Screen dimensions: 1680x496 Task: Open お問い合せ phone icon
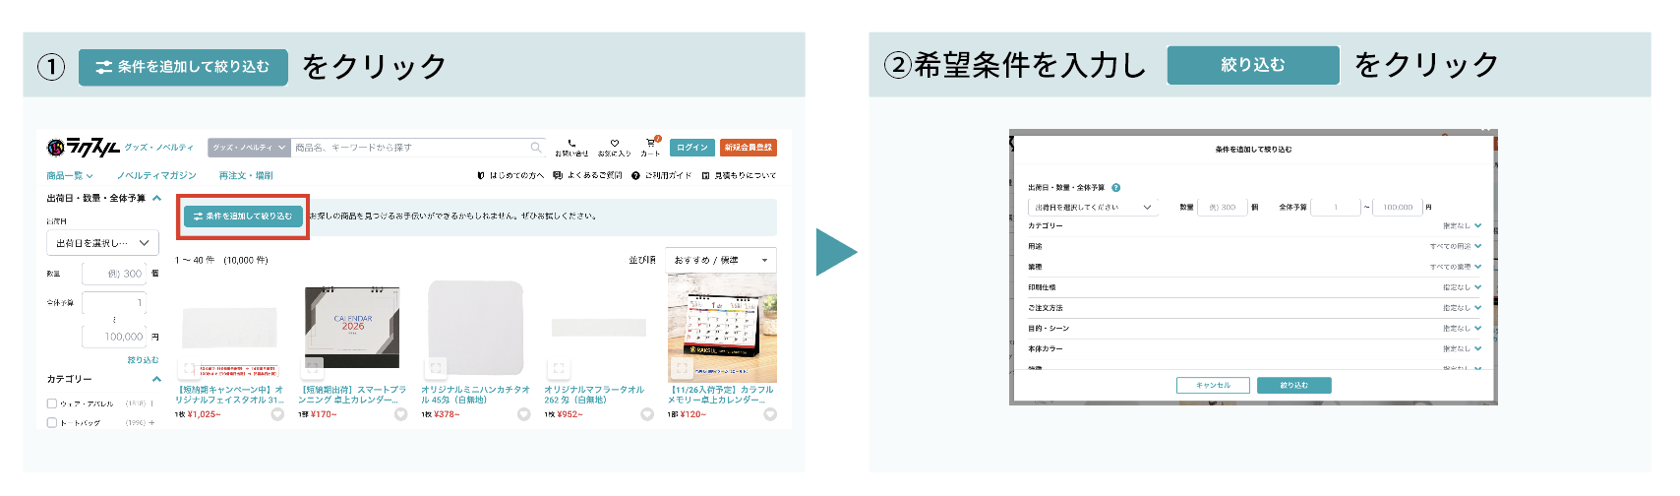[571, 144]
